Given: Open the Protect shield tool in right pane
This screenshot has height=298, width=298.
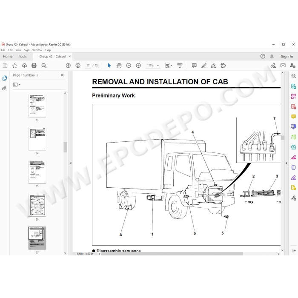Looking at the screenshot, I should click(x=293, y=167).
